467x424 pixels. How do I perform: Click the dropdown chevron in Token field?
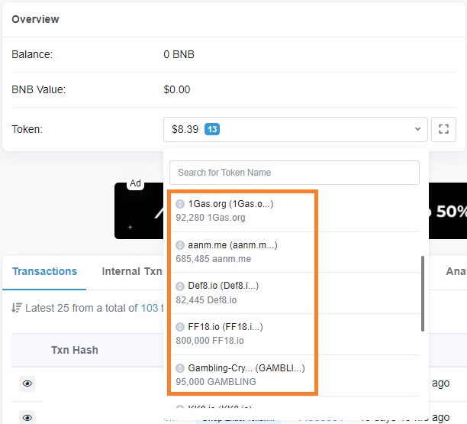417,129
